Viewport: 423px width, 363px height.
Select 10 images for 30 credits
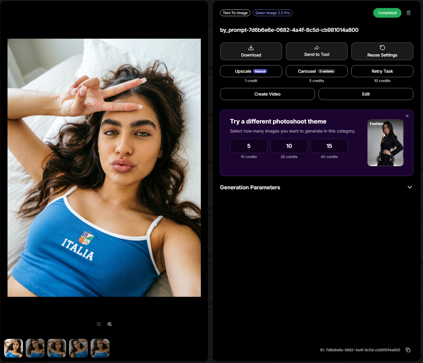289,146
